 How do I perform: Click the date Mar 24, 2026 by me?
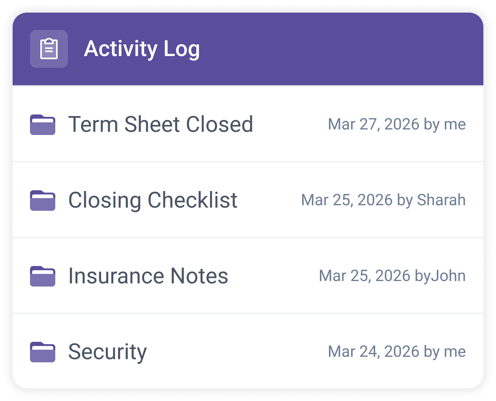397,352
